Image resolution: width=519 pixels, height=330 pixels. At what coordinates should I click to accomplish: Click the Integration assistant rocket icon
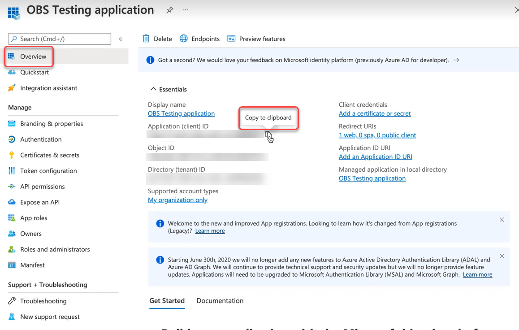coord(12,88)
